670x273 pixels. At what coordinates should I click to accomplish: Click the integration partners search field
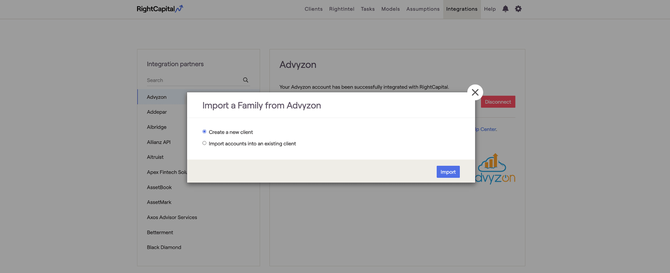tap(194, 80)
